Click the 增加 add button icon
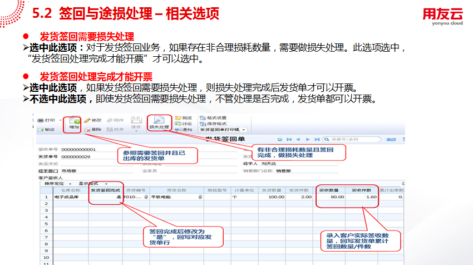This screenshot has width=473, height=265. (74, 121)
